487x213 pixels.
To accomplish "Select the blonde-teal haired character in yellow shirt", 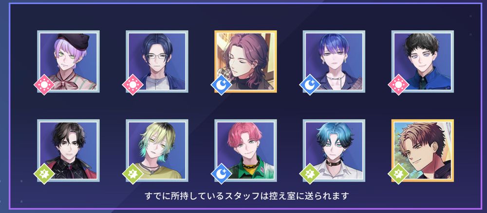I will (157, 150).
